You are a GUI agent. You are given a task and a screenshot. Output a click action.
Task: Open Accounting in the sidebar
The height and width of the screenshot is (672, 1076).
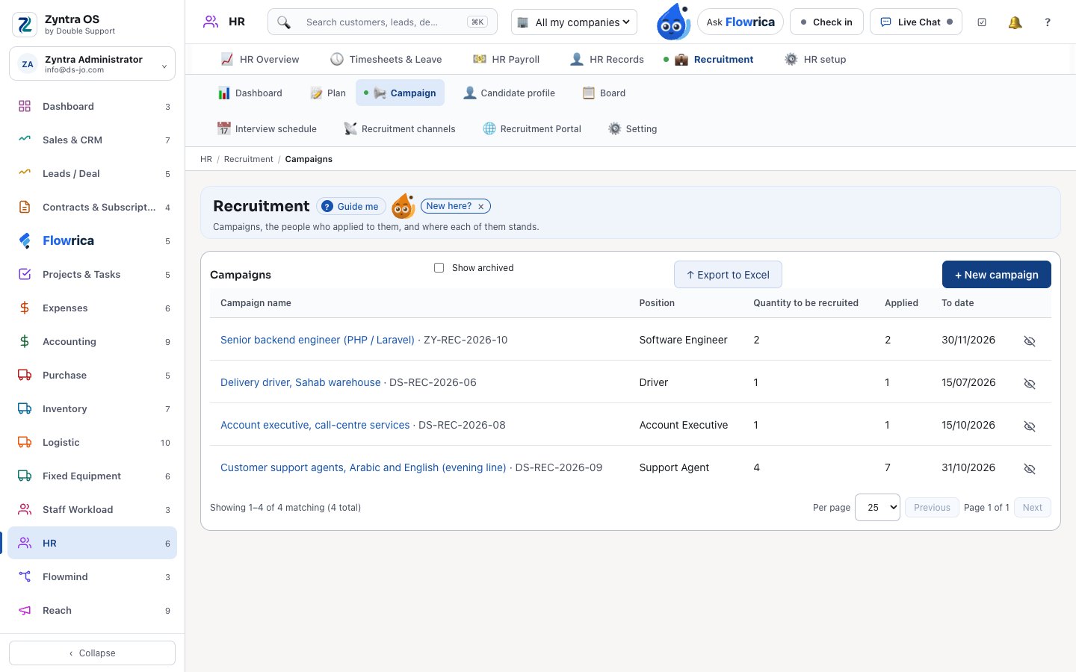coord(93,342)
